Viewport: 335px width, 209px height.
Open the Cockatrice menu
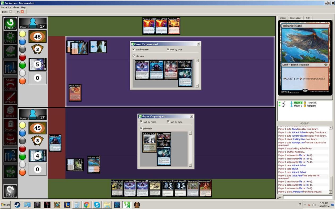tap(6, 7)
